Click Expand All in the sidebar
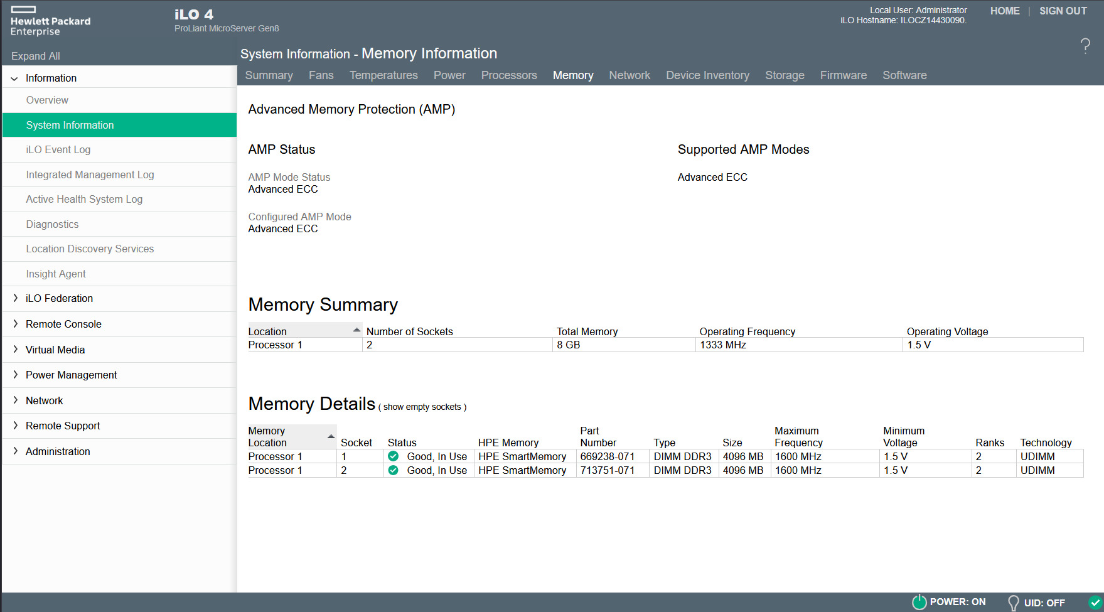1104x612 pixels. (x=36, y=56)
